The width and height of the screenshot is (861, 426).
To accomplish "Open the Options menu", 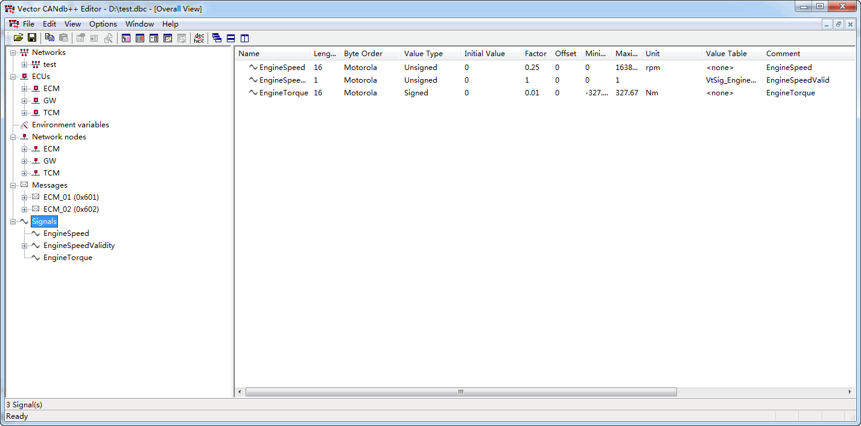I will coord(103,24).
